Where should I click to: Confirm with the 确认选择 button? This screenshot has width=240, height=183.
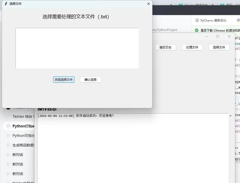click(x=90, y=80)
